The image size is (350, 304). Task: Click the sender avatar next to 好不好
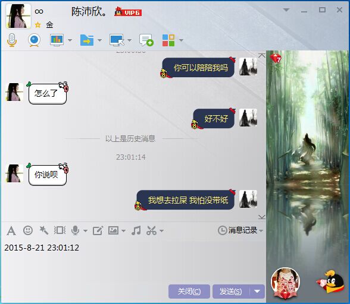[x=248, y=118]
